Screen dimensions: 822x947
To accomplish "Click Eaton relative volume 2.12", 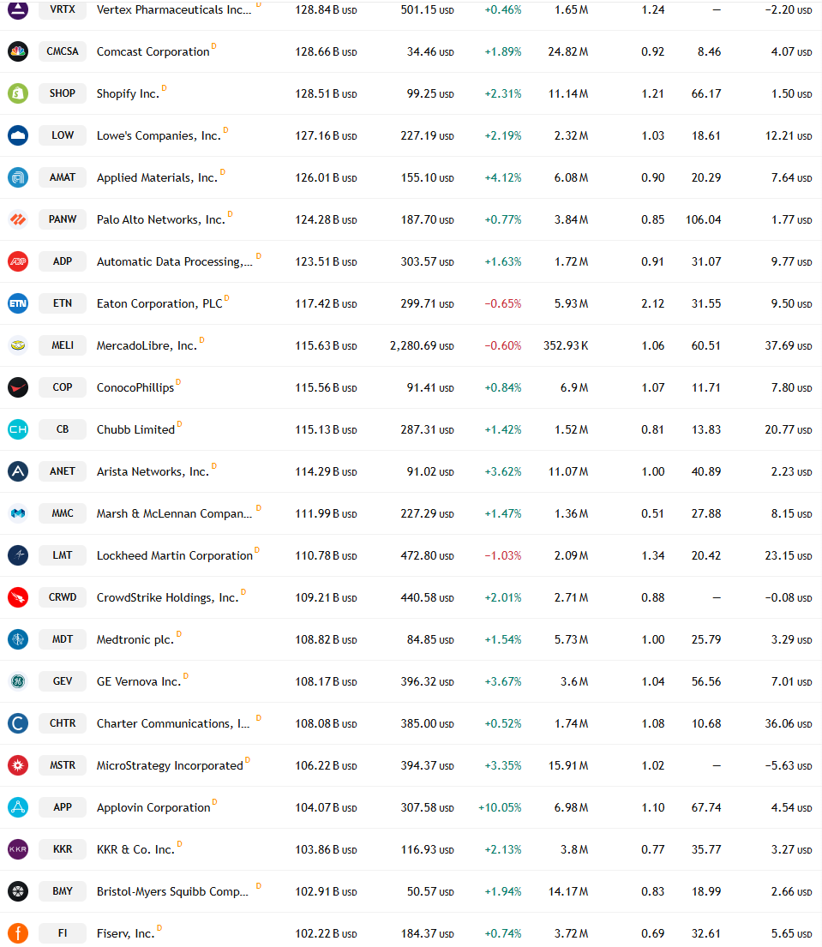I will (x=653, y=303).
